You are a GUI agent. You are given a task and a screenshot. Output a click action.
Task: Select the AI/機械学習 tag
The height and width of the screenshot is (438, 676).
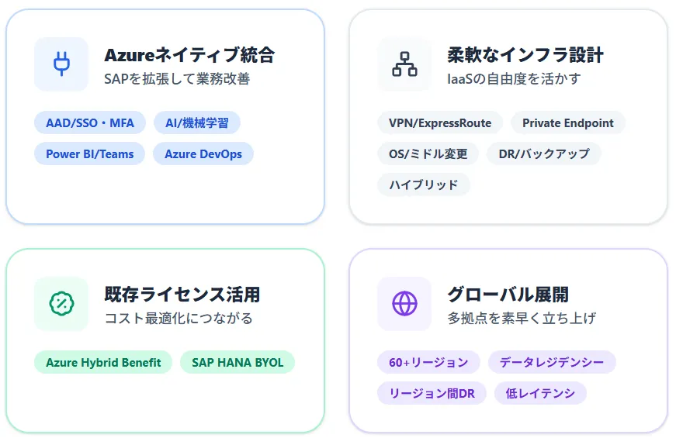tap(197, 123)
